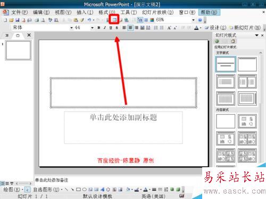The height and width of the screenshot is (199, 266).
Task: Click the Insert Table toolbar icon
Action: (114, 20)
